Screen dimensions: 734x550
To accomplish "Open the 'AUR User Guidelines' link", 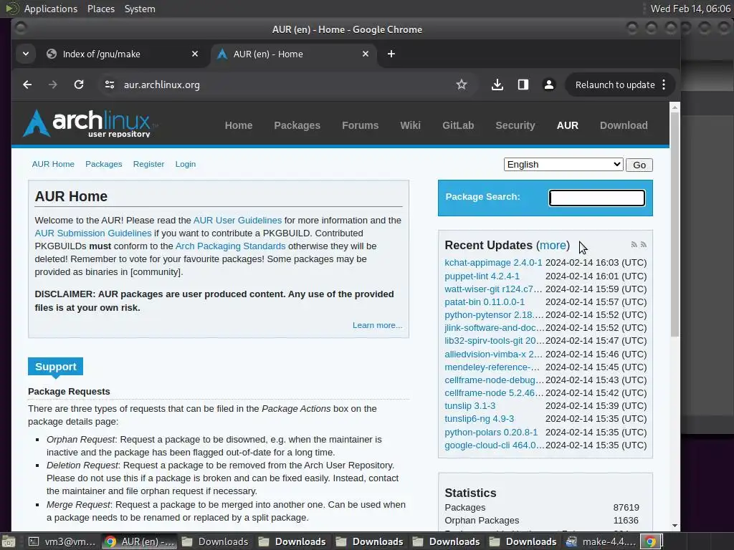I will (x=237, y=221).
